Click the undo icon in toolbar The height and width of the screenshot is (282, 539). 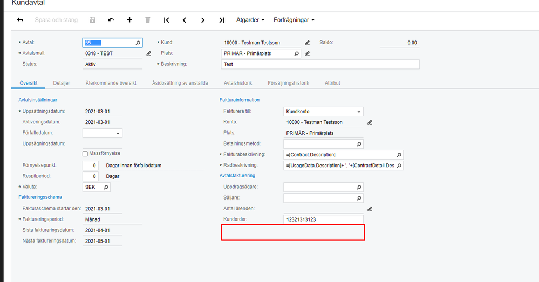(x=111, y=20)
